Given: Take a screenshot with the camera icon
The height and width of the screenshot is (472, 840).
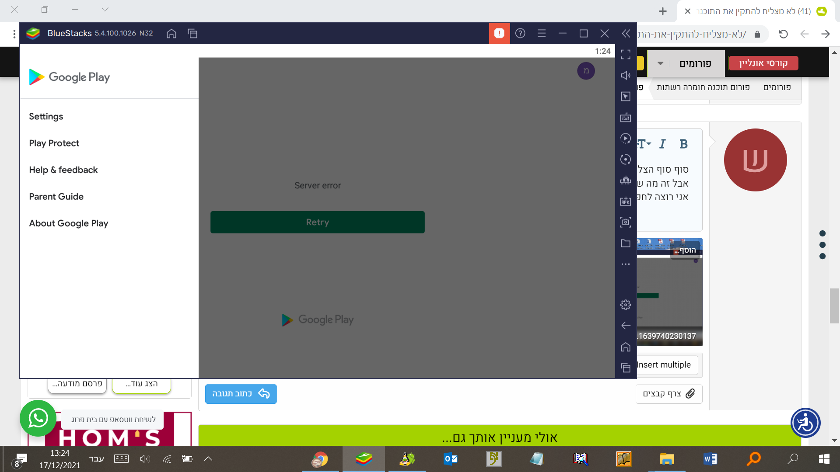Looking at the screenshot, I should [626, 222].
